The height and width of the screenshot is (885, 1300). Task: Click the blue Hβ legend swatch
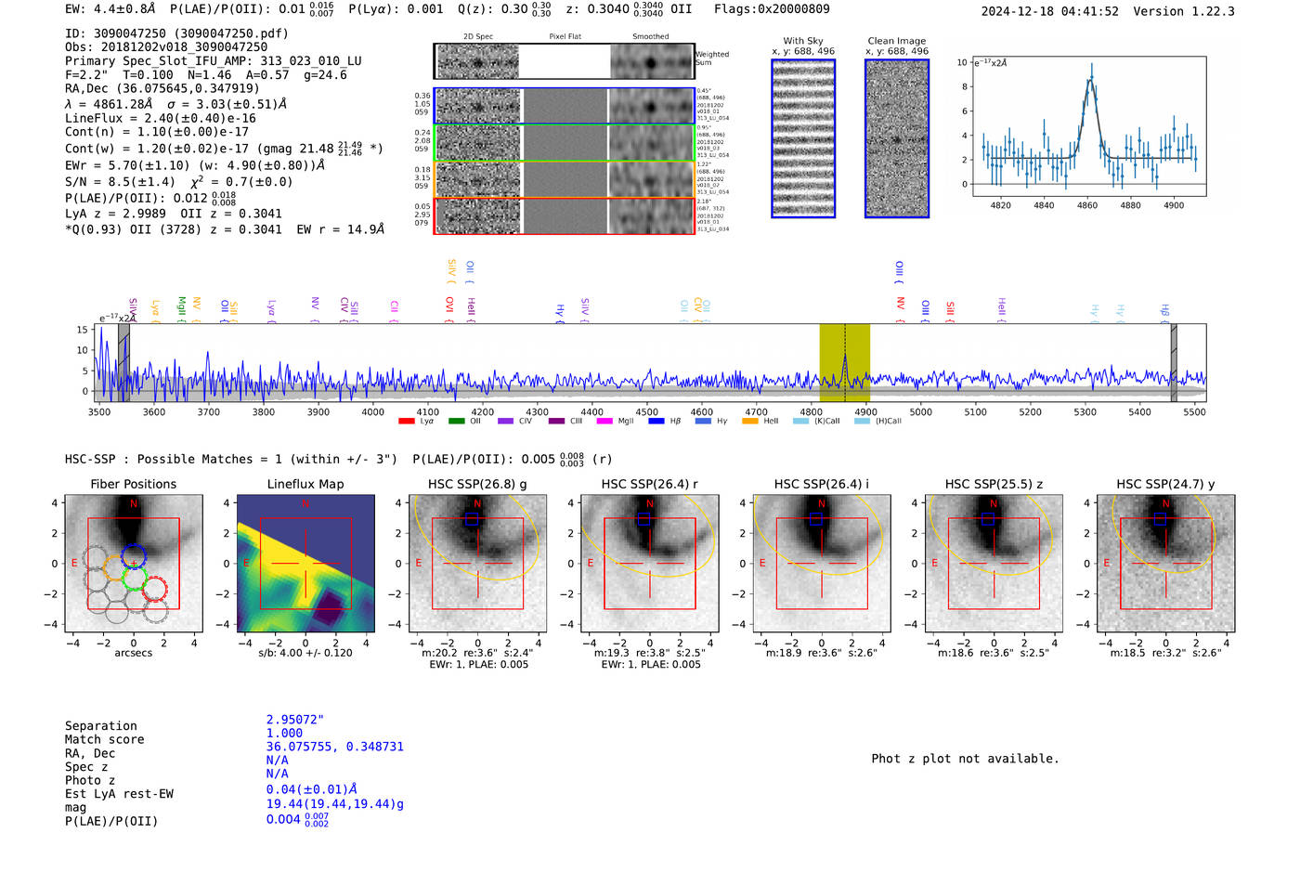pyautogui.click(x=656, y=421)
